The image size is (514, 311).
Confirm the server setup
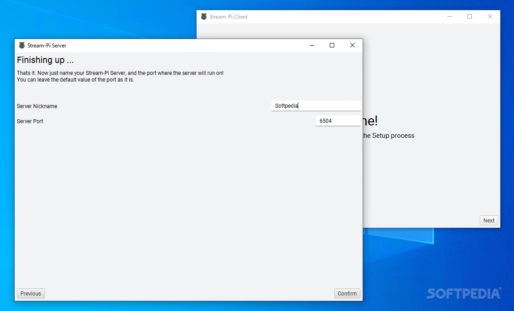(347, 293)
